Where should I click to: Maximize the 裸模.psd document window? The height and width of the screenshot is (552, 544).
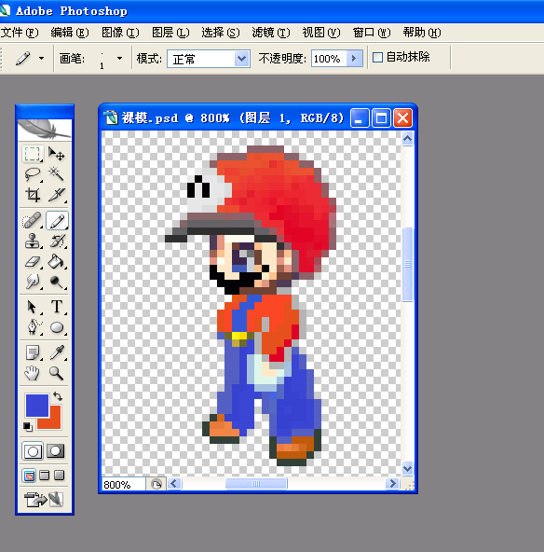click(x=381, y=117)
